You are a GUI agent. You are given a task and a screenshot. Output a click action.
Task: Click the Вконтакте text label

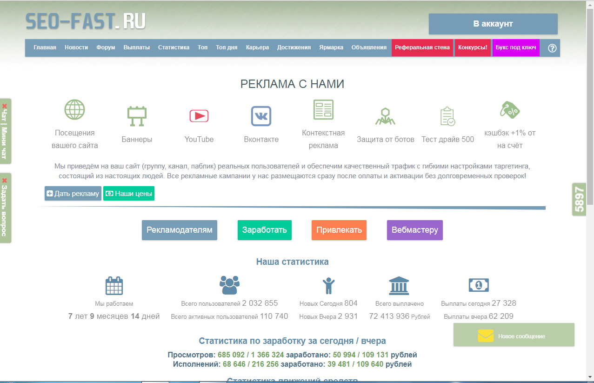click(x=261, y=139)
